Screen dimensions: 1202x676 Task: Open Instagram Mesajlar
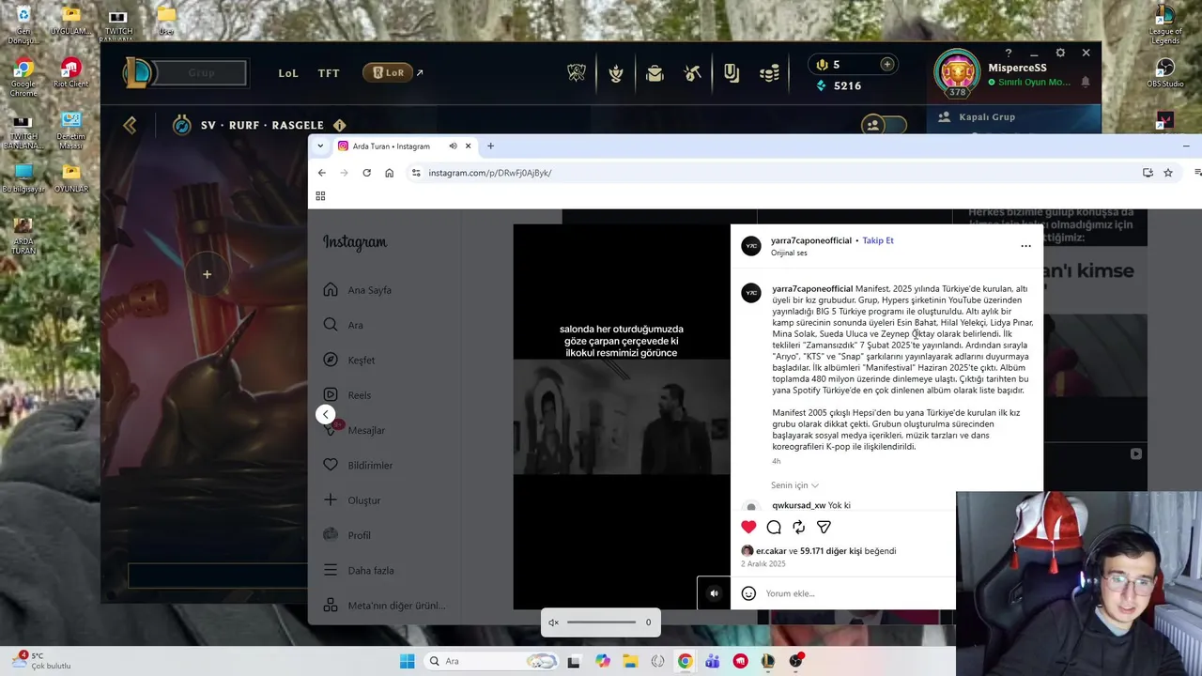pyautogui.click(x=354, y=430)
